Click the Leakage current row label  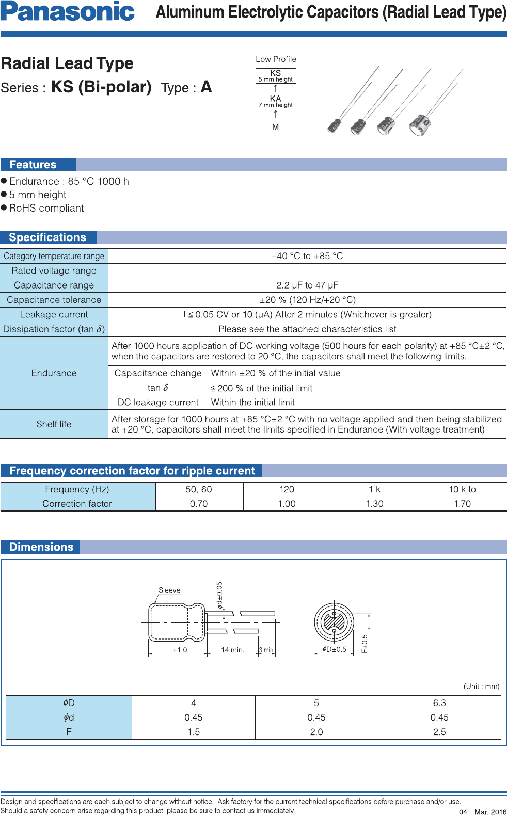point(54,314)
